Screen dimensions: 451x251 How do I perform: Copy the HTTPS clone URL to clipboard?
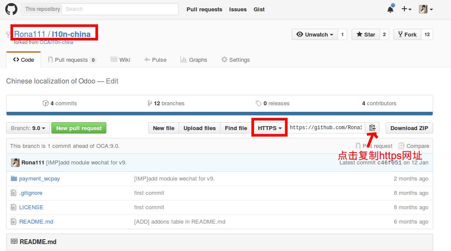372,128
